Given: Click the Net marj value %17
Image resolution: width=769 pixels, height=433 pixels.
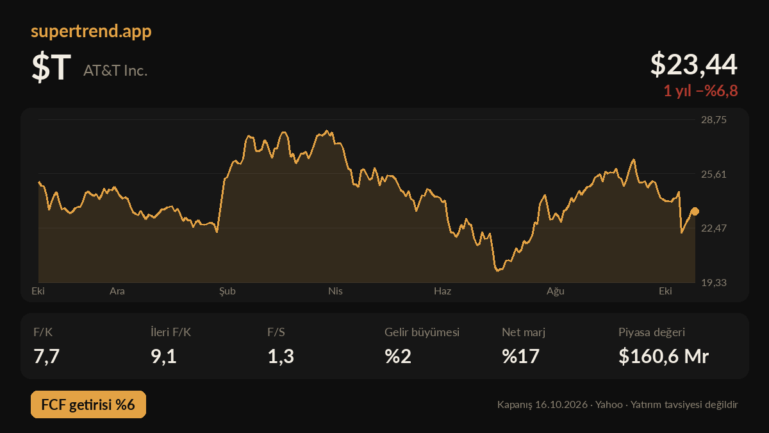Looking at the screenshot, I should [x=521, y=356].
